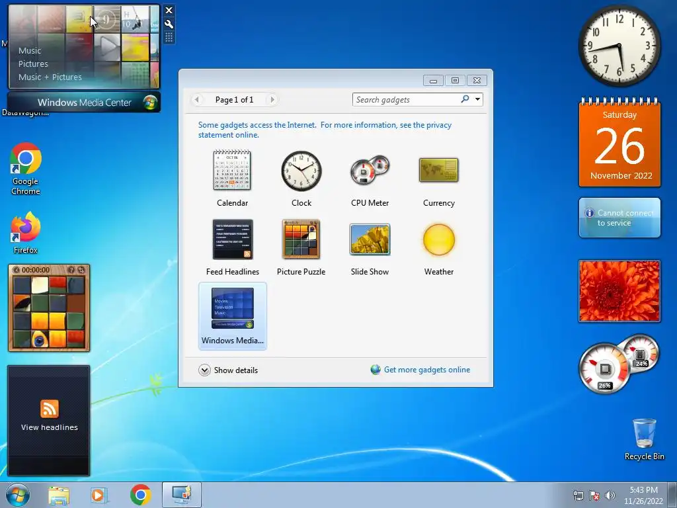Click View headlines in feed gadget
The height and width of the screenshot is (508, 677).
[x=49, y=427]
